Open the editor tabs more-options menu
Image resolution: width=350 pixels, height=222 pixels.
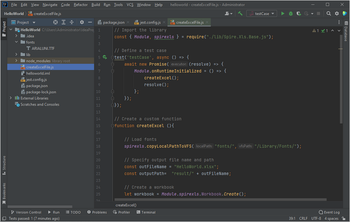coord(339,22)
